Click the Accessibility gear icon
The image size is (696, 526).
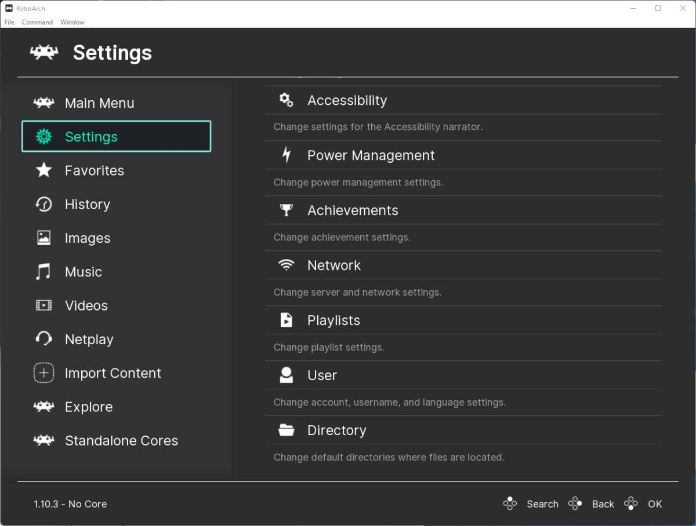tap(285, 100)
